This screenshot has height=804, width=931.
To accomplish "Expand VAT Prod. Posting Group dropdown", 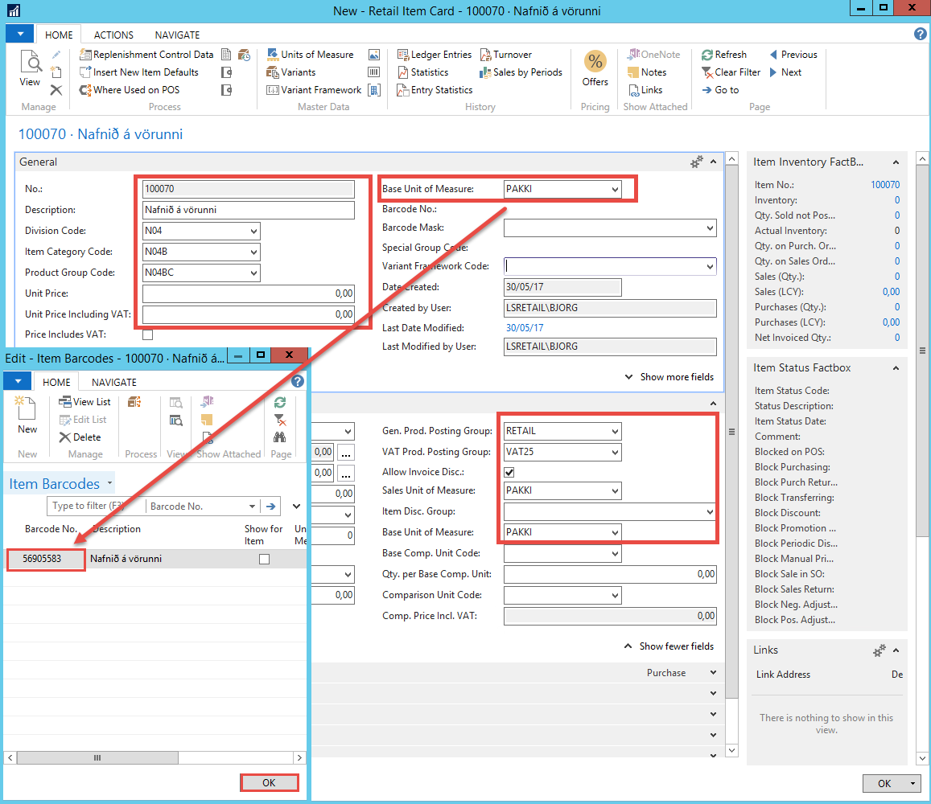I will point(615,452).
